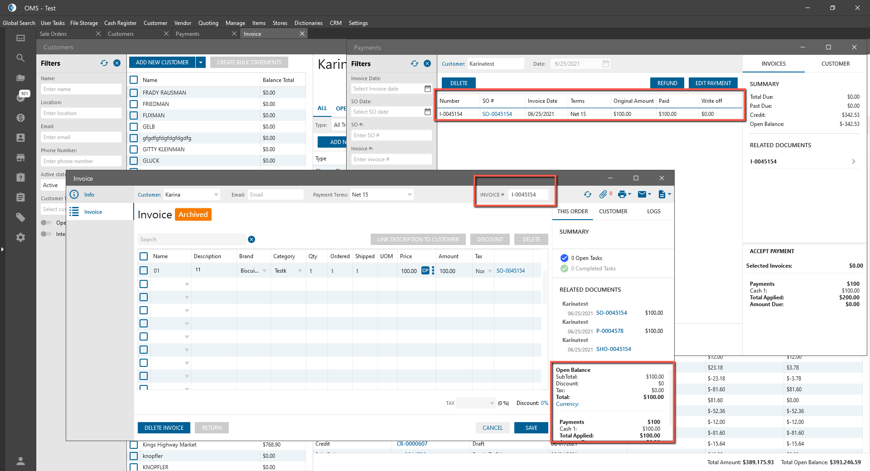Viewport: 870px width, 471px height.
Task: Expand the I-0045154 related document chevron
Action: coord(853,162)
